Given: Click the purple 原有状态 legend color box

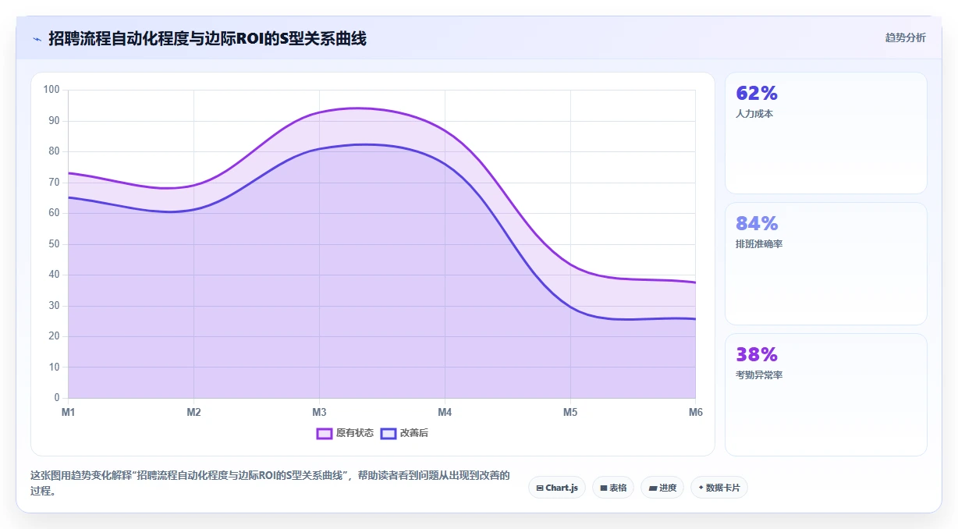Looking at the screenshot, I should 325,433.
